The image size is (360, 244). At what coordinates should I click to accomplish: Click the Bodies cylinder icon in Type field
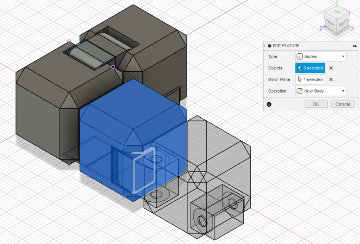coord(299,56)
